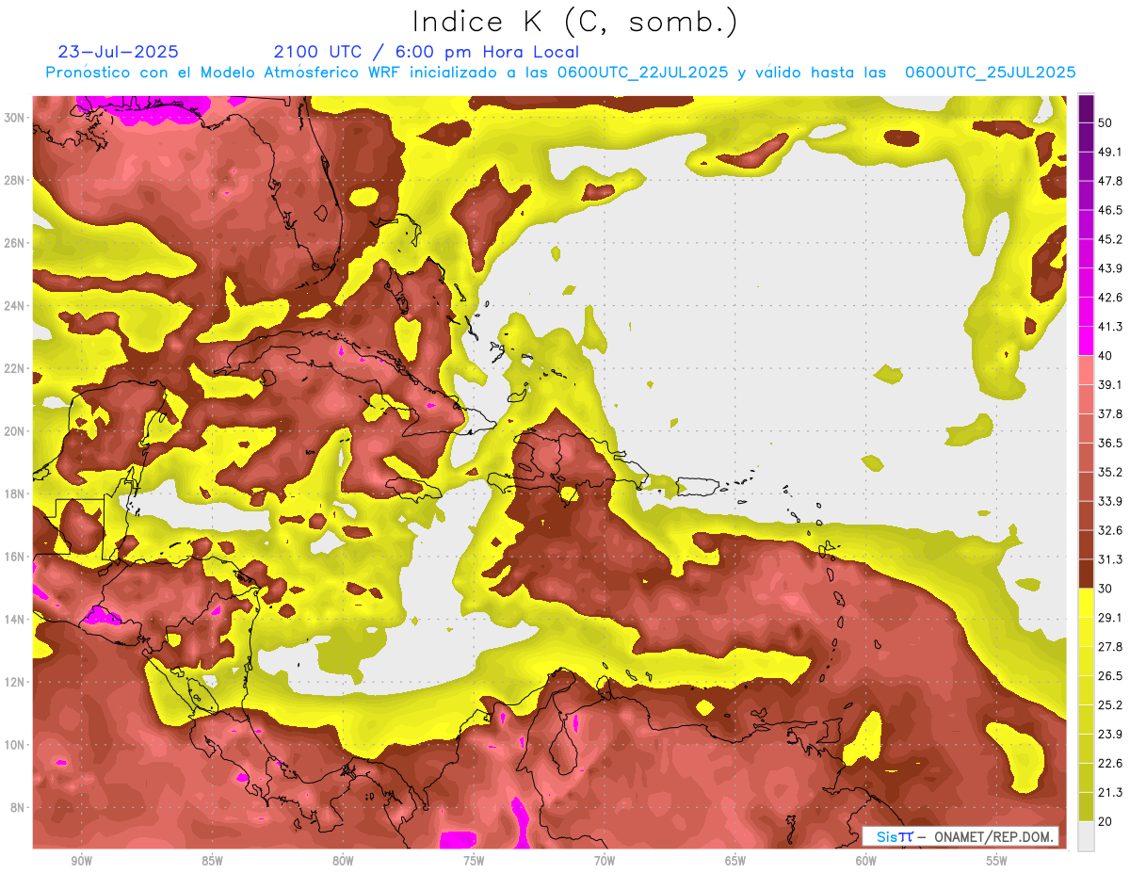Click '2100 UTC / 6:00 pm Hora Local'
The width and height of the screenshot is (1130, 873).
click(427, 52)
